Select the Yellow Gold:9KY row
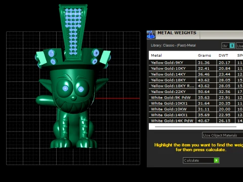The height and width of the screenshot is (182, 243). [196, 63]
